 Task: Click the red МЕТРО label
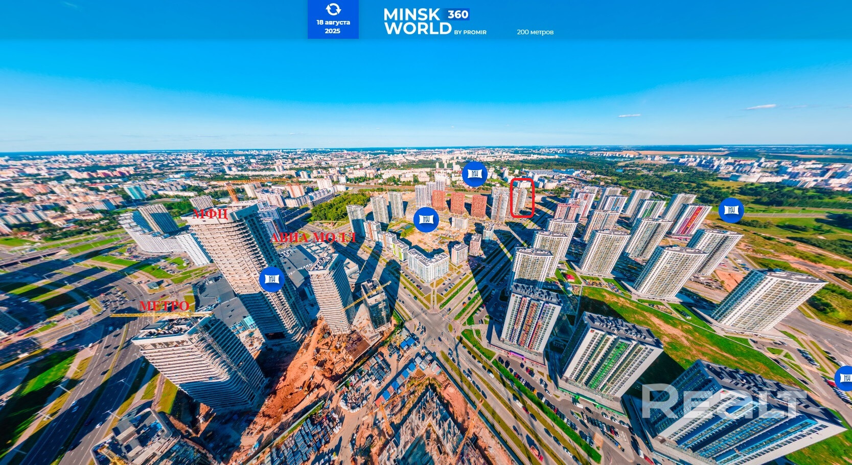coord(164,306)
